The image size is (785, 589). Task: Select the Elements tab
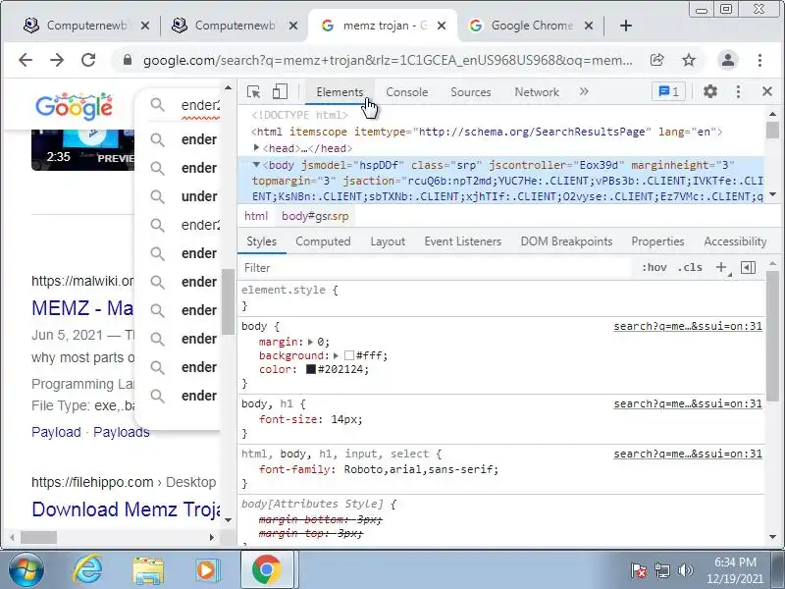click(x=340, y=92)
